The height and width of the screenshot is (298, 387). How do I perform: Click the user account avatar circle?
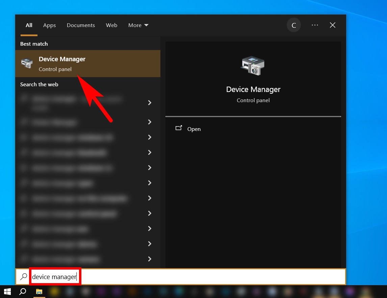click(x=293, y=25)
